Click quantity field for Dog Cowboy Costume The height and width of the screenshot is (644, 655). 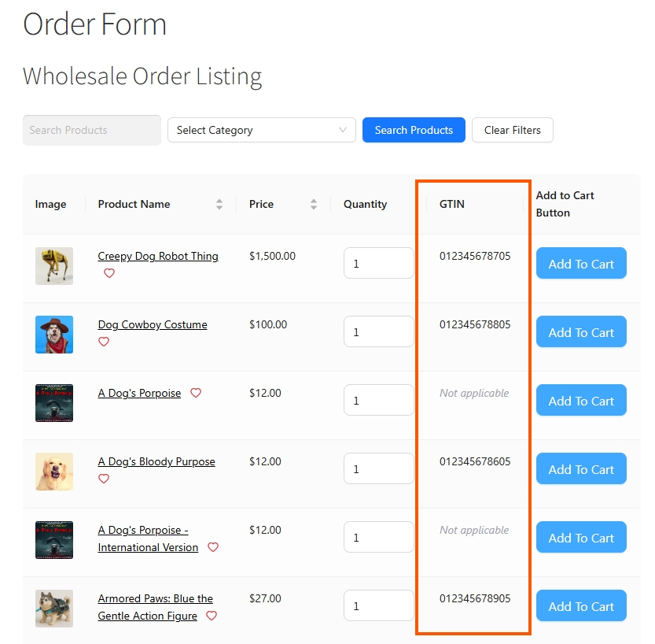coord(378,332)
